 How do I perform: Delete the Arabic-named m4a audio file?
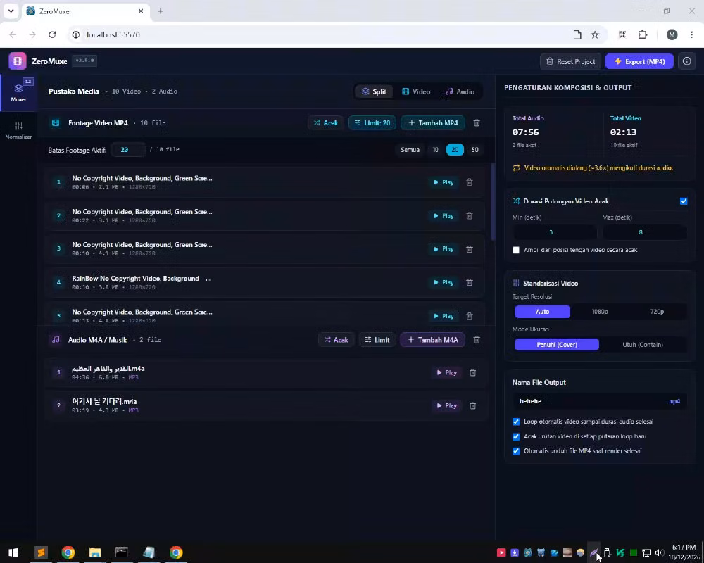click(472, 373)
